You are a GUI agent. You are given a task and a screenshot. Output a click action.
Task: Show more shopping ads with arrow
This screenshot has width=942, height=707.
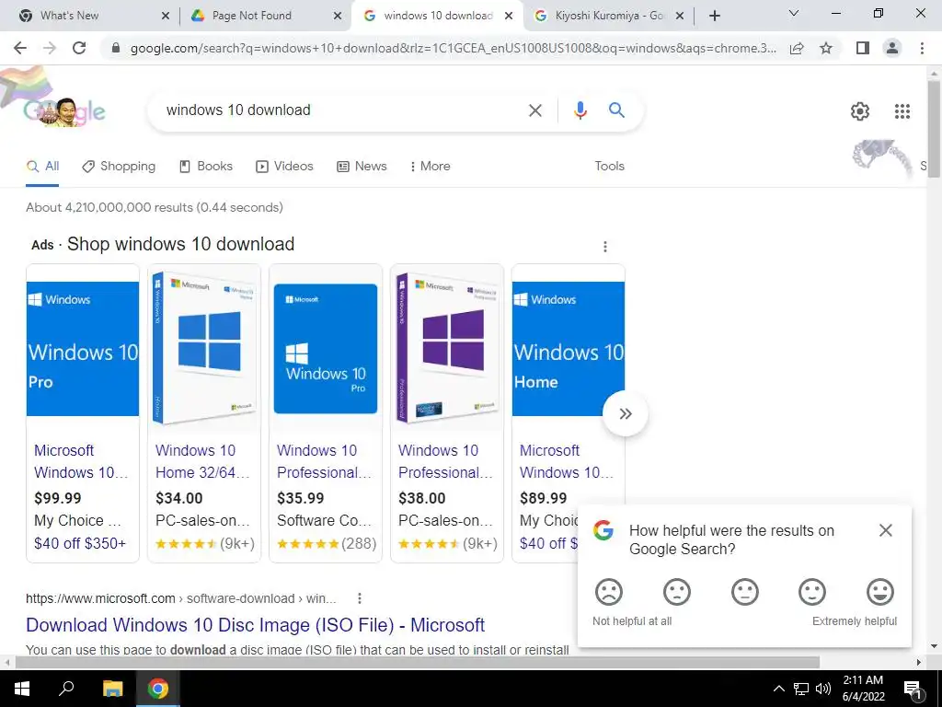pos(626,413)
